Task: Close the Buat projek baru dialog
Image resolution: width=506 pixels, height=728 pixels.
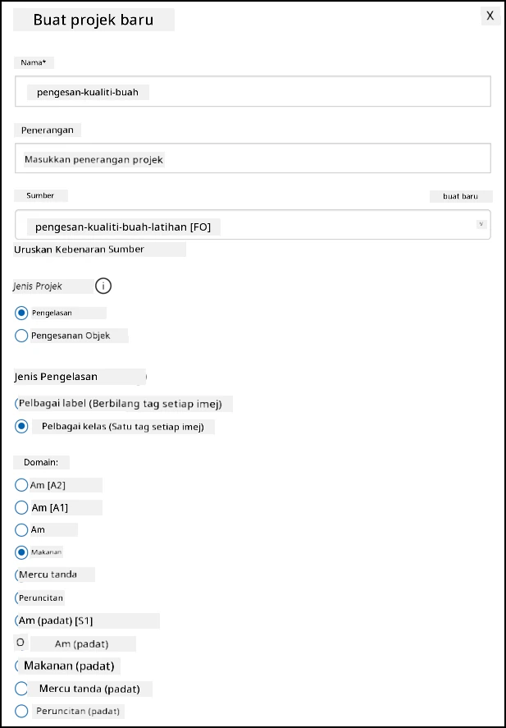Action: point(490,16)
